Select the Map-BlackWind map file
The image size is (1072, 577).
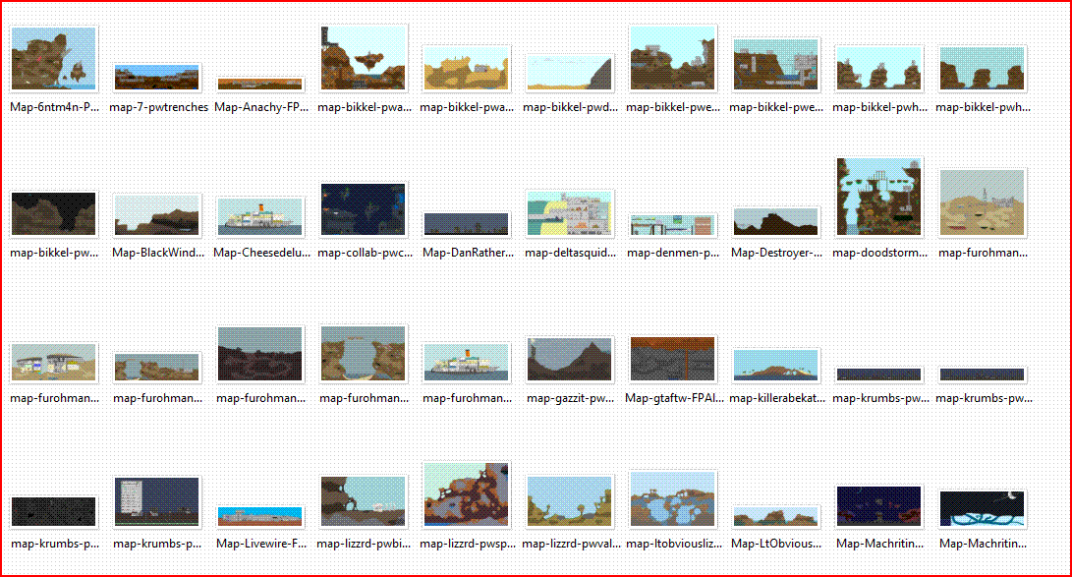point(157,215)
